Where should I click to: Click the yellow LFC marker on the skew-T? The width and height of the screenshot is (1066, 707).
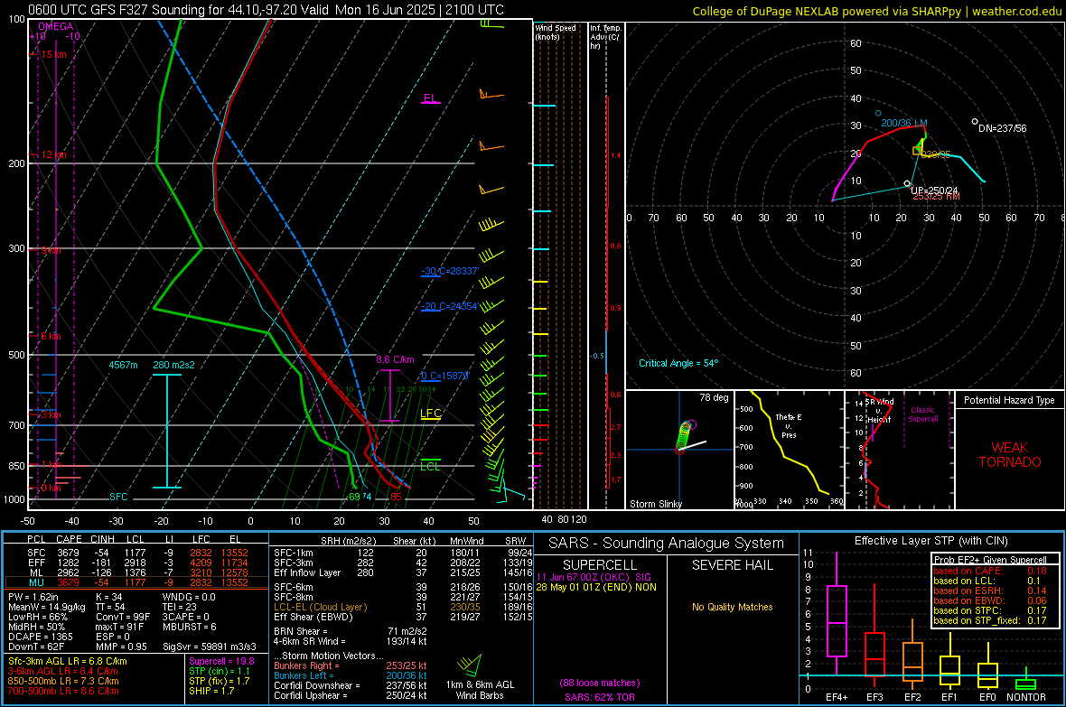coord(430,414)
